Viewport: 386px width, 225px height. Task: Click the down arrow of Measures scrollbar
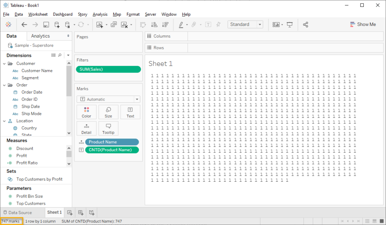click(69, 164)
